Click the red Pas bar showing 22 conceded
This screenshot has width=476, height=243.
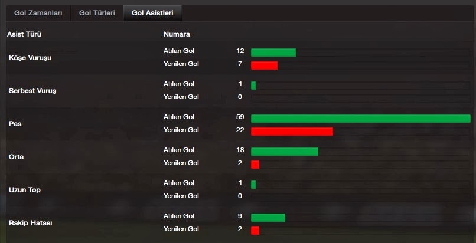point(292,132)
